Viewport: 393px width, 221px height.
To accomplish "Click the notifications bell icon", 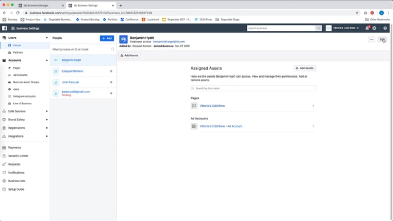I will [x=367, y=28].
